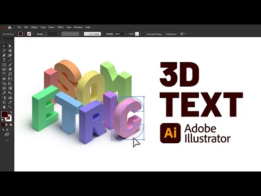The image size is (261, 196).
Task: Open the Change Screen Mode button
Action: tap(7, 134)
